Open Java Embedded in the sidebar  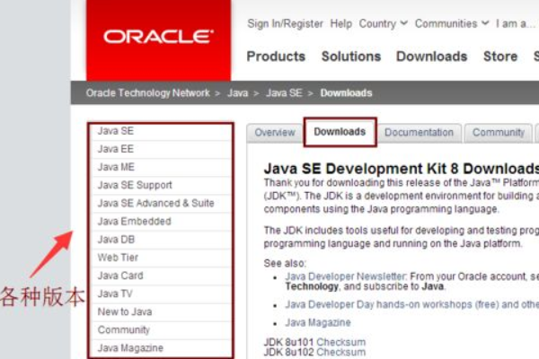(x=134, y=221)
